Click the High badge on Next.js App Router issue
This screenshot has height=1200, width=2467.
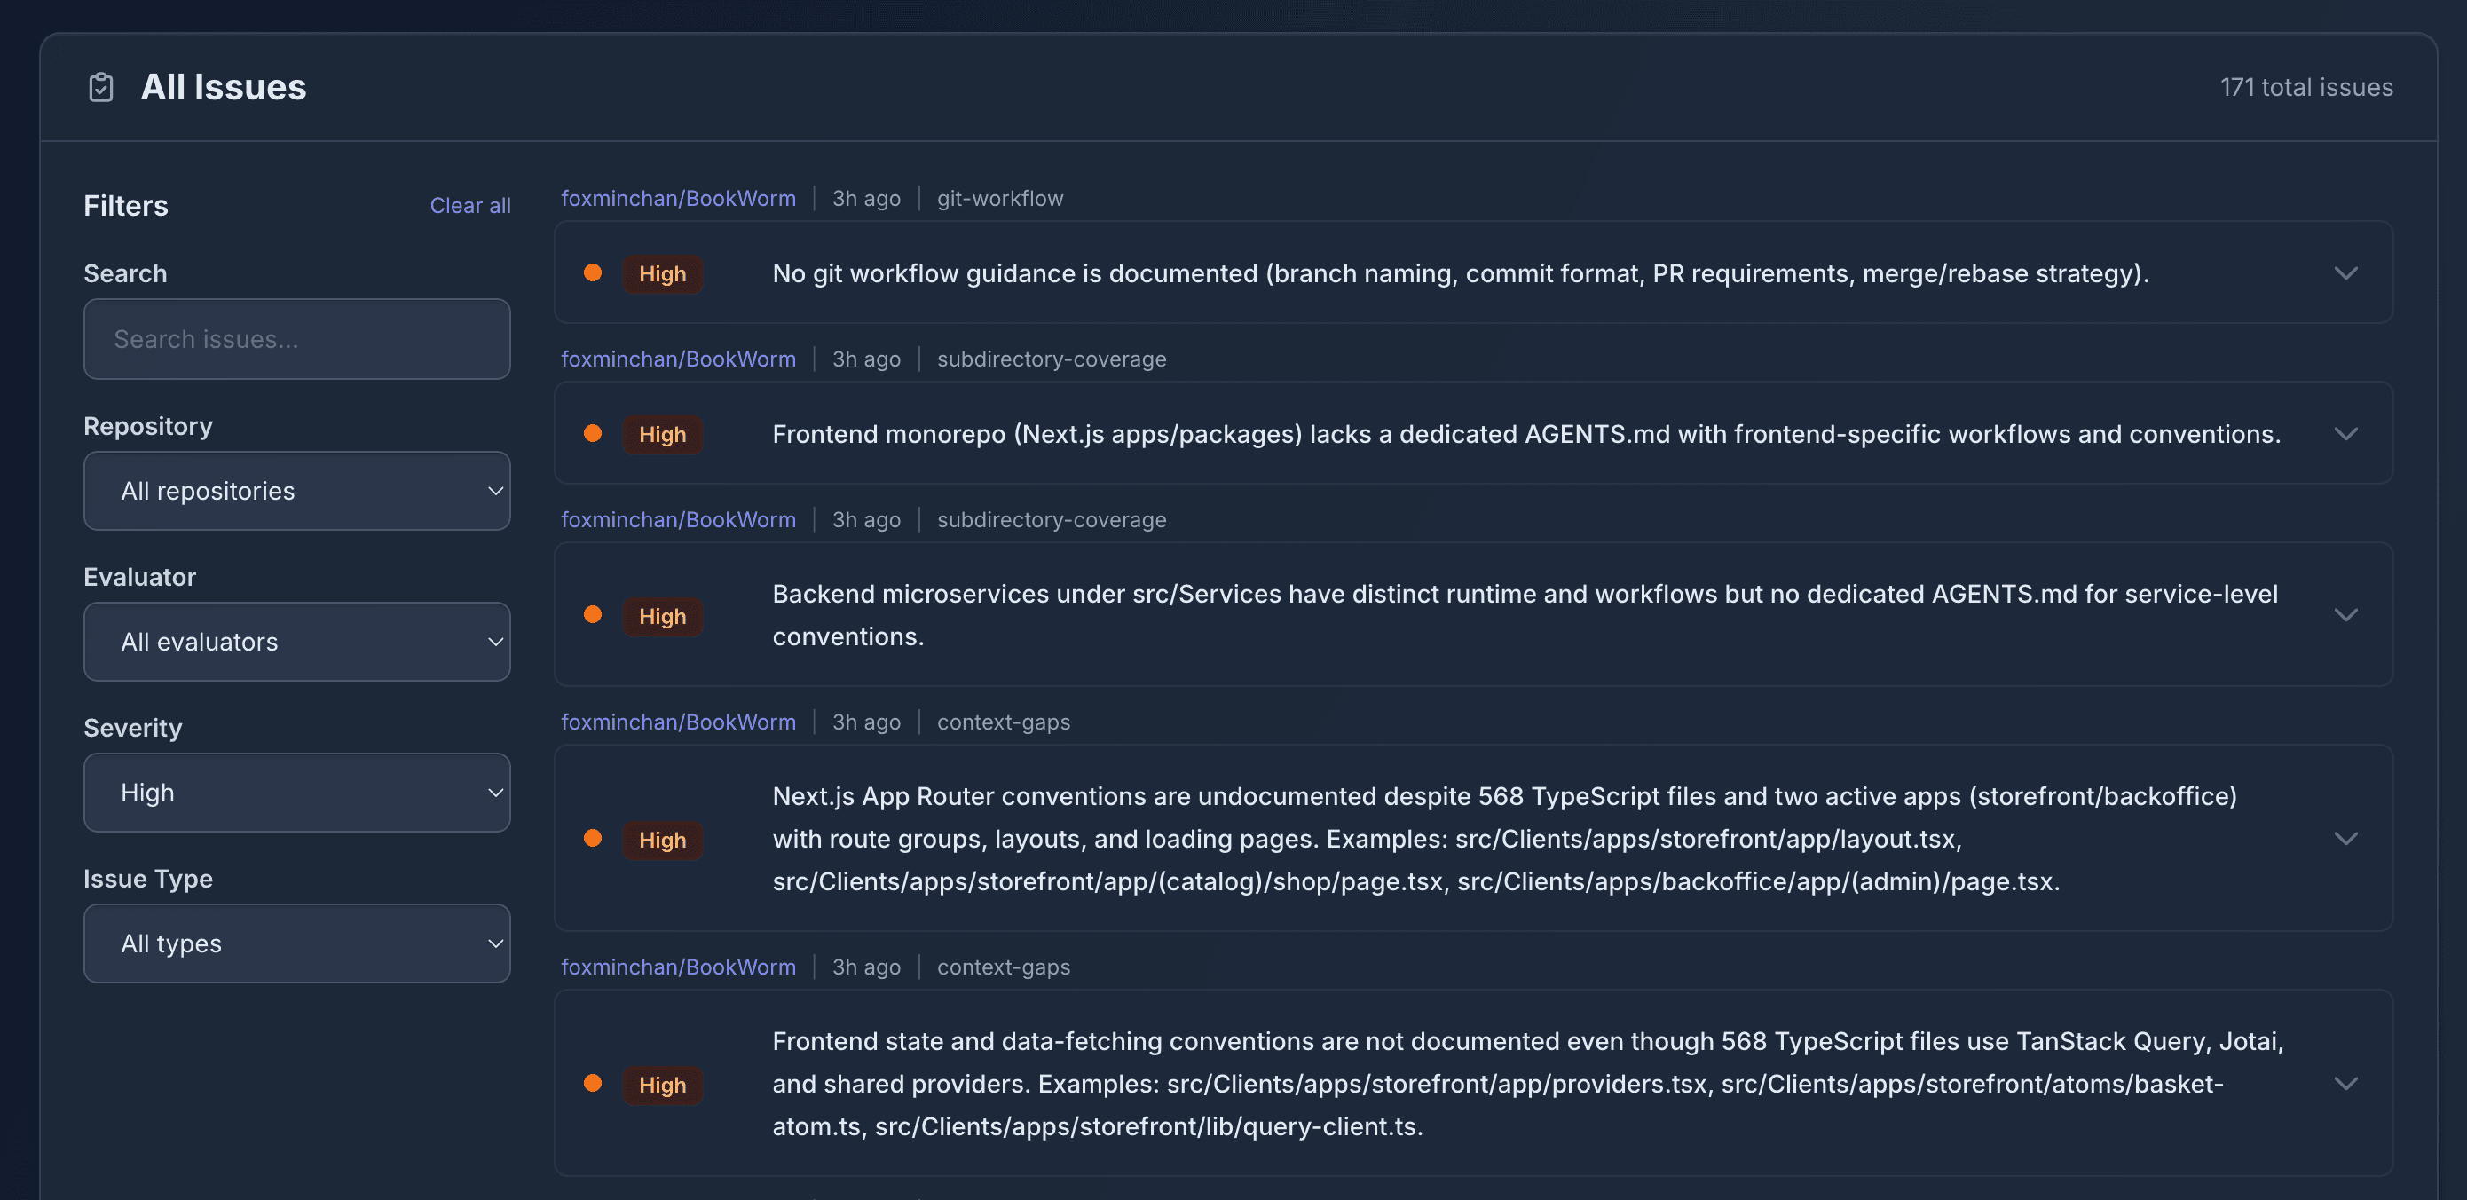[x=662, y=839]
